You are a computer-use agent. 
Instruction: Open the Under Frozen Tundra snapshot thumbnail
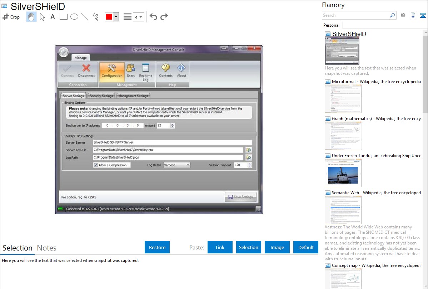click(x=343, y=173)
